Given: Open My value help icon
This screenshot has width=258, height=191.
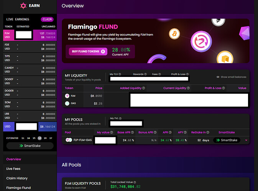Looking at the screenshot, I should point(112,132).
